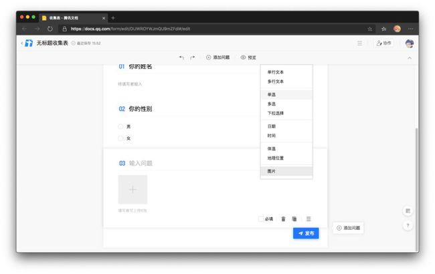This screenshot has width=435, height=274.
Task: Toggle the 必填 required checkbox
Action: pyautogui.click(x=261, y=219)
